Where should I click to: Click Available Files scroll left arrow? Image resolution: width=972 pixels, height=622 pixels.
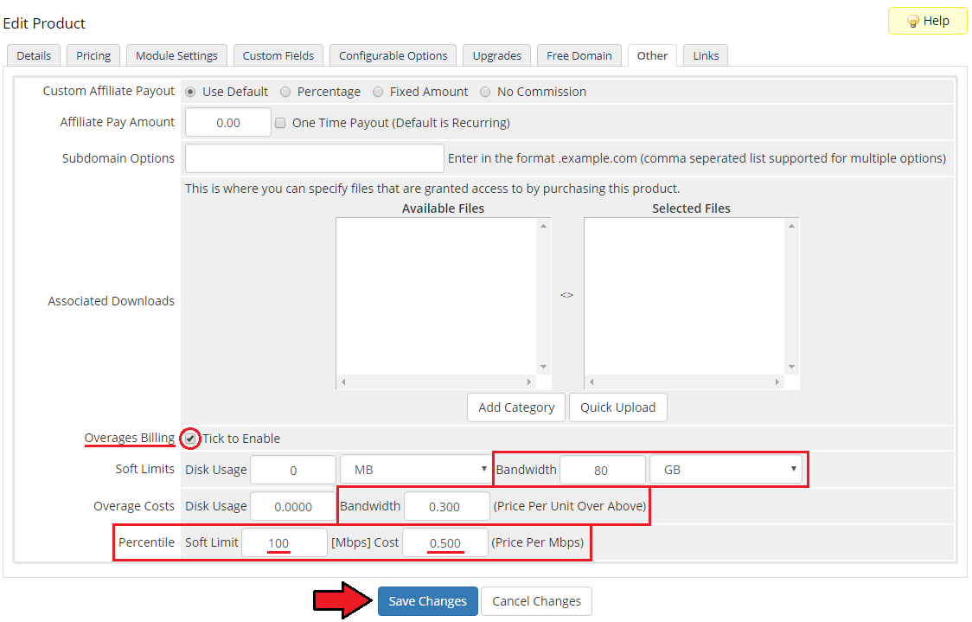[343, 382]
